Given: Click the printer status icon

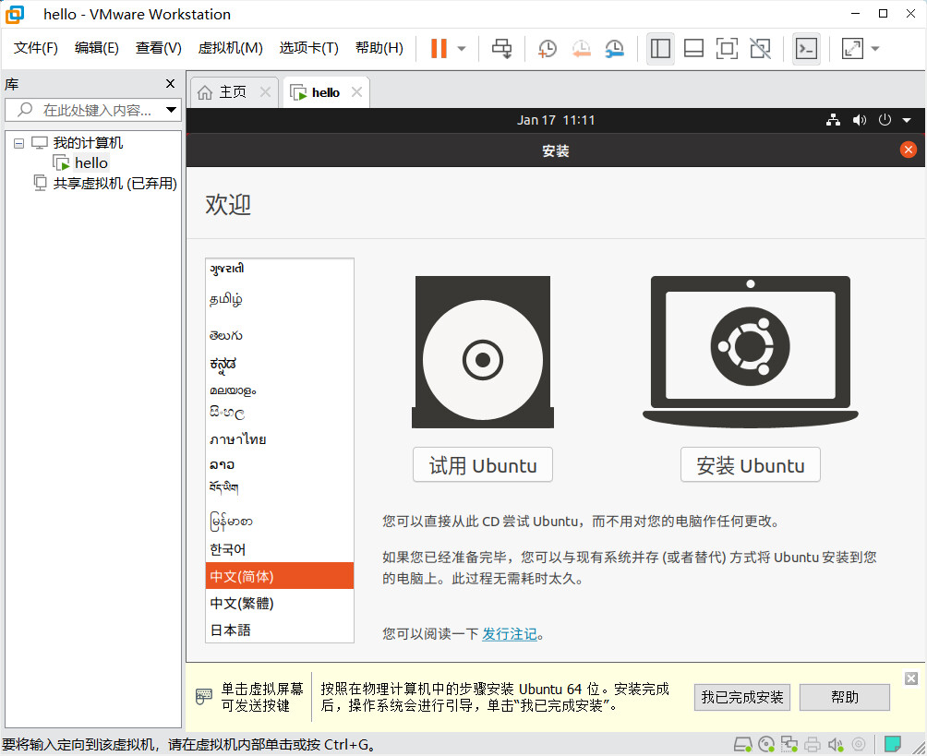Looking at the screenshot, I should (813, 744).
